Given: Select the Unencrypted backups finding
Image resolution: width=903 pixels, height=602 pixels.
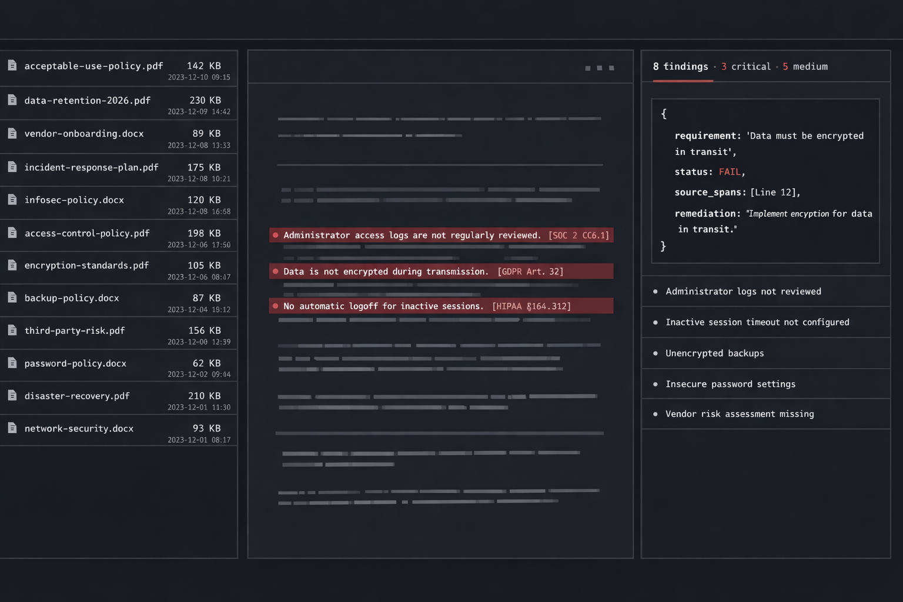Looking at the screenshot, I should [x=714, y=353].
